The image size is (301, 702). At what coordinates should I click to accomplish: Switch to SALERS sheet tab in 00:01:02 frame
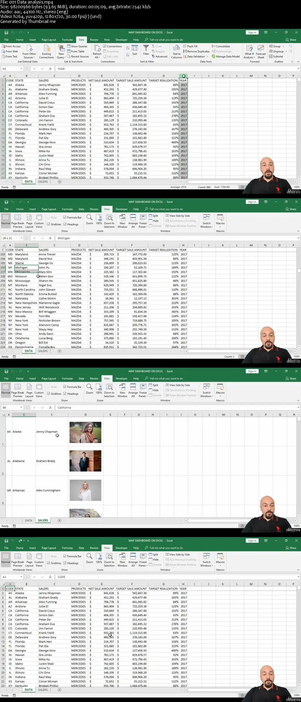coord(43,182)
